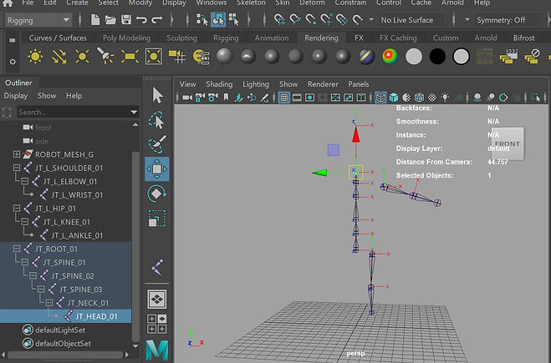Open the Skin menu
Viewport: 551px width, 363px height.
283,3
